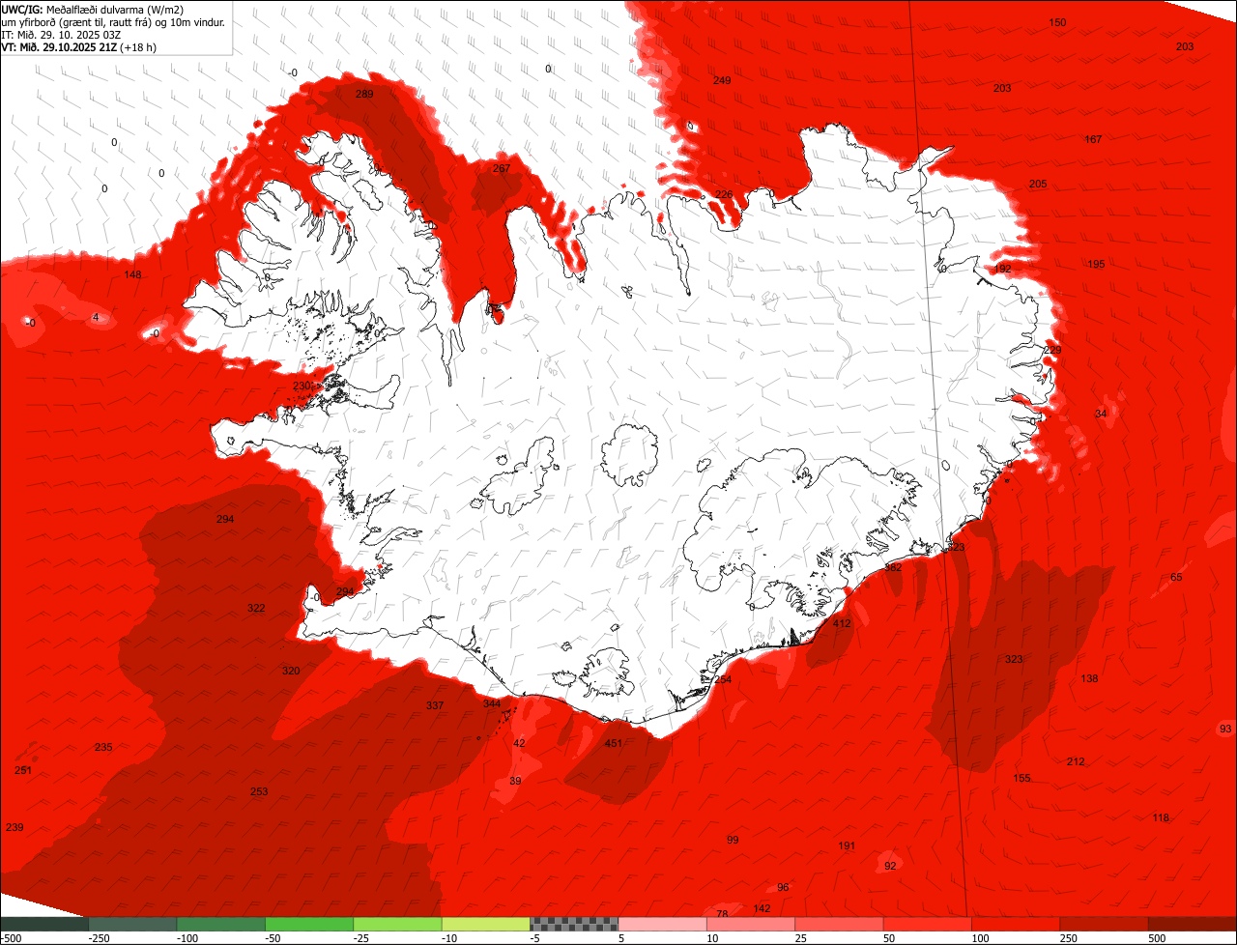Click the map value 142
The height and width of the screenshot is (945, 1237).
762,908
